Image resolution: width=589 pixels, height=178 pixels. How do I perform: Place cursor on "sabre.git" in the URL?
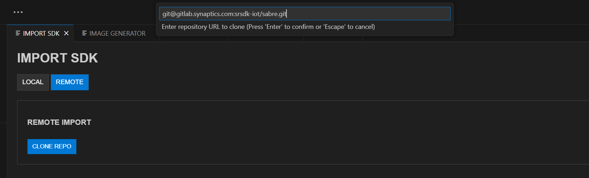tap(274, 14)
